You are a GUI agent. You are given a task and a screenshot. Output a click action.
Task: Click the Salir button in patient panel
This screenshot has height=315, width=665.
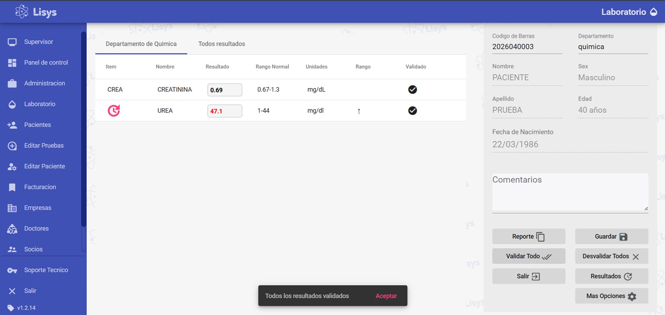click(x=529, y=276)
